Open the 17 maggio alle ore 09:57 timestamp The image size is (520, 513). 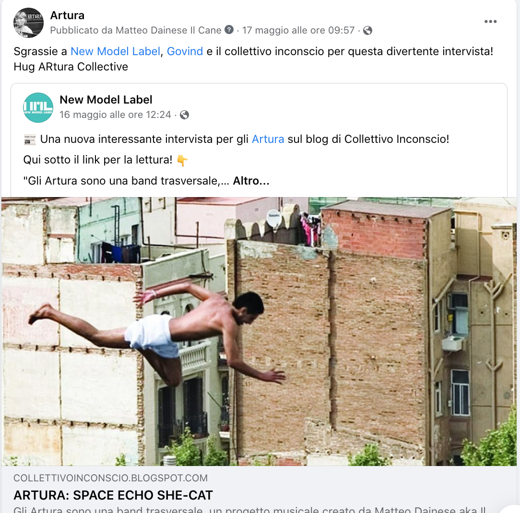click(298, 30)
